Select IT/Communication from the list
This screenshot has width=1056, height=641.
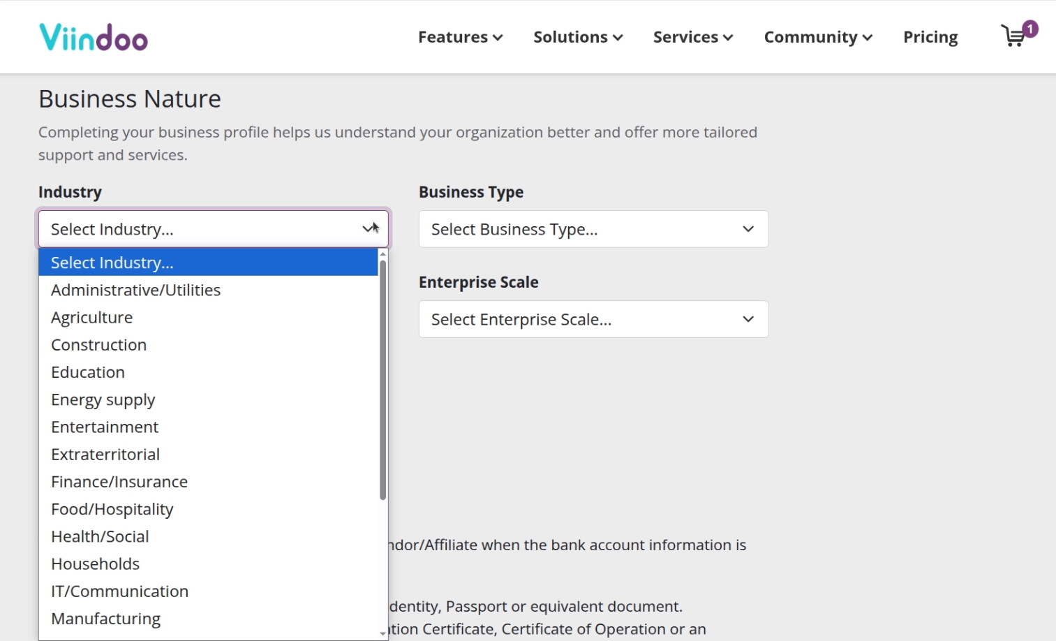coord(208,591)
